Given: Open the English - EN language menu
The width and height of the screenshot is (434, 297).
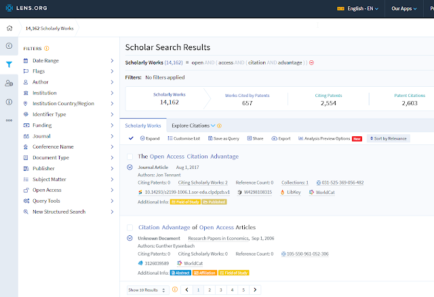Looking at the screenshot, I should pos(357,9).
